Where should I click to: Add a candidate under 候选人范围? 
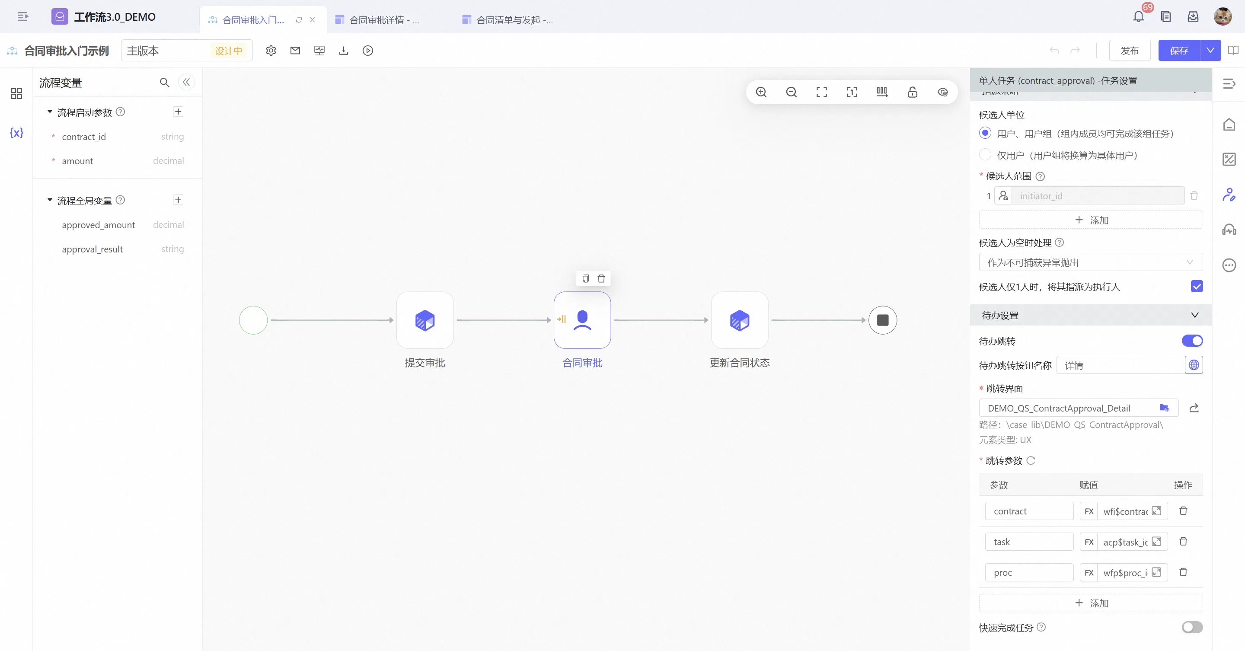[x=1090, y=220]
